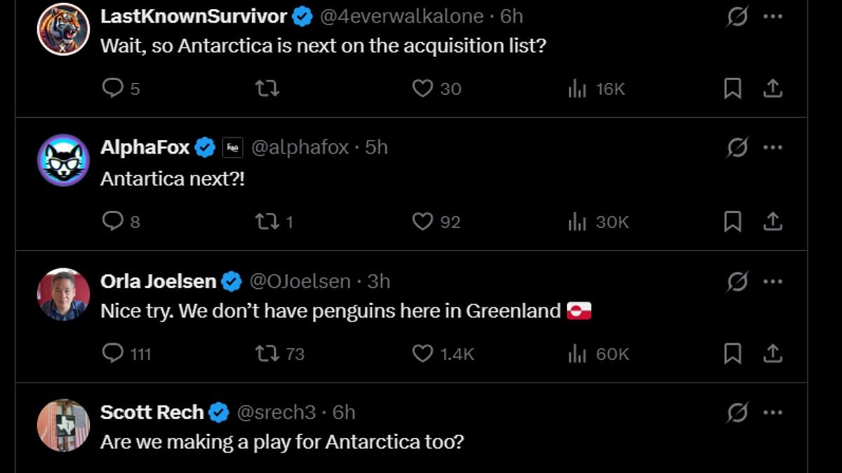Open the 3h timestamp on Orla's tweet
Image resolution: width=842 pixels, height=473 pixels.
(x=379, y=282)
